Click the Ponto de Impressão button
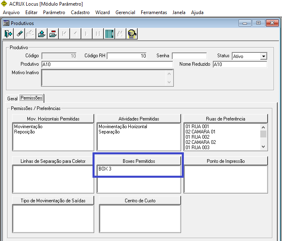282x241 pixels. pyautogui.click(x=226, y=161)
